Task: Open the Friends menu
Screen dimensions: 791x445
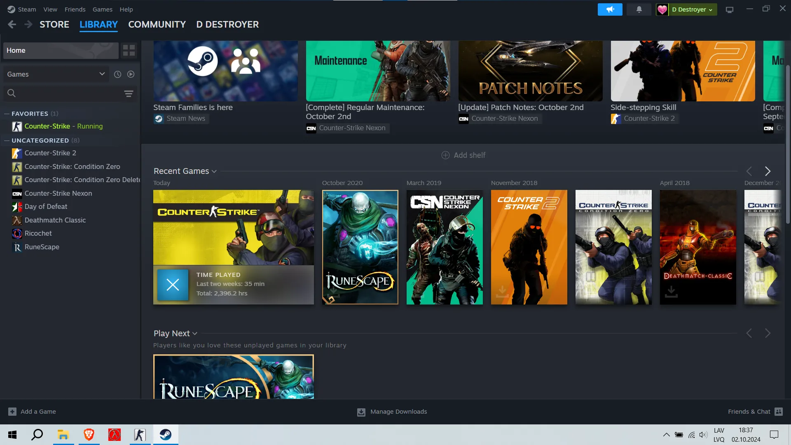Action: [75, 9]
